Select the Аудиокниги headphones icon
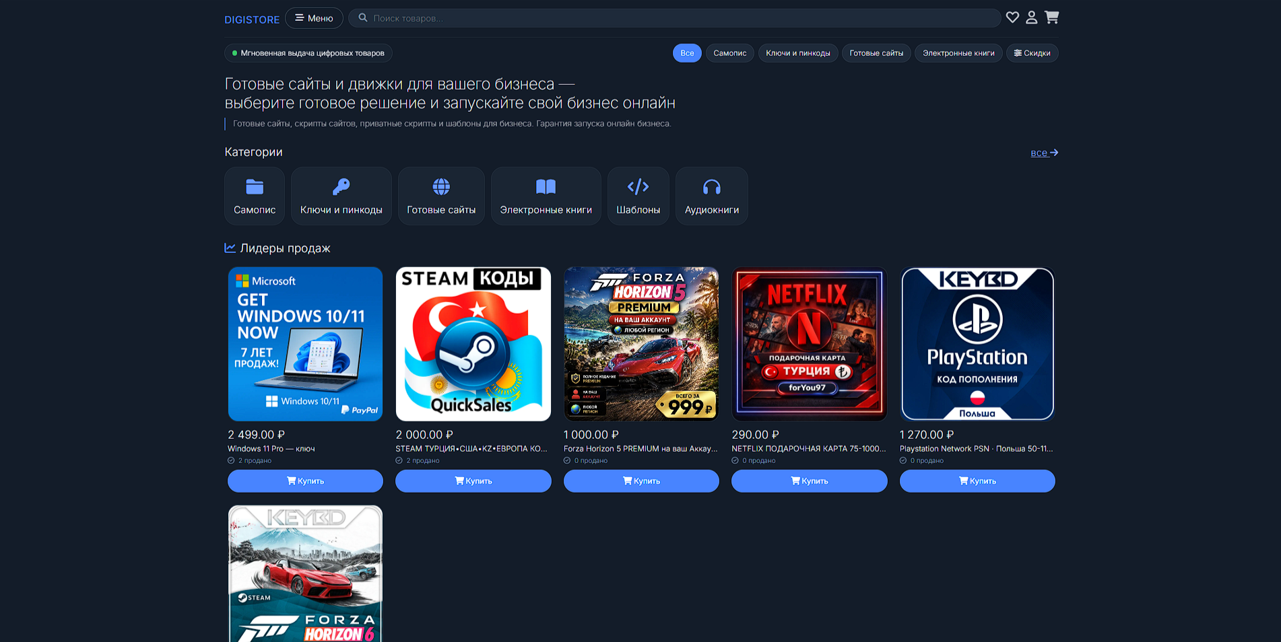The width and height of the screenshot is (1281, 642). tap(712, 186)
